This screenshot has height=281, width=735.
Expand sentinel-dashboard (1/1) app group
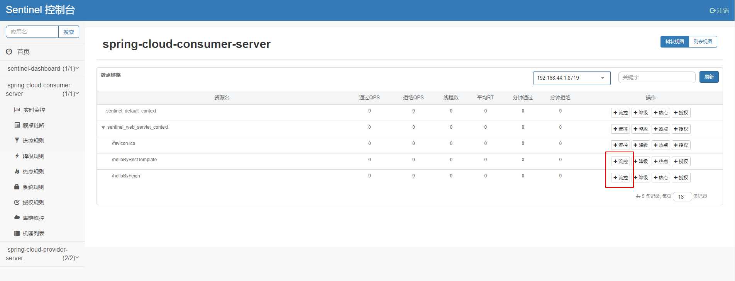(42, 68)
